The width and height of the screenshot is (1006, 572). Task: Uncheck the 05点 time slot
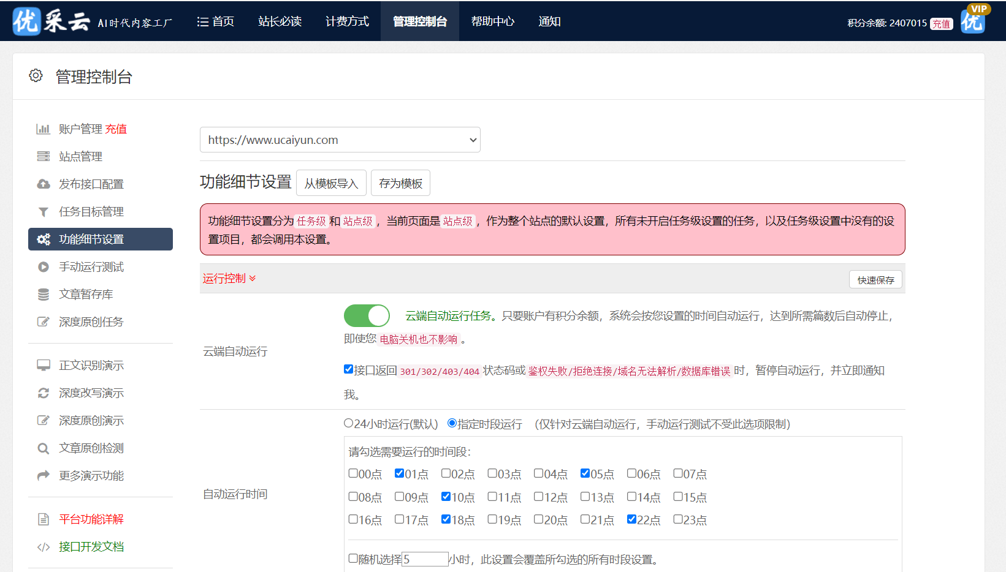coord(584,473)
